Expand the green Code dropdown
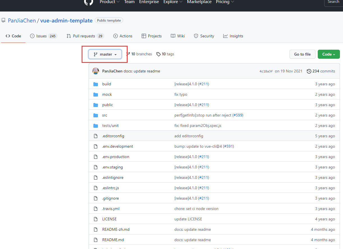The image size is (343, 249). [329, 54]
